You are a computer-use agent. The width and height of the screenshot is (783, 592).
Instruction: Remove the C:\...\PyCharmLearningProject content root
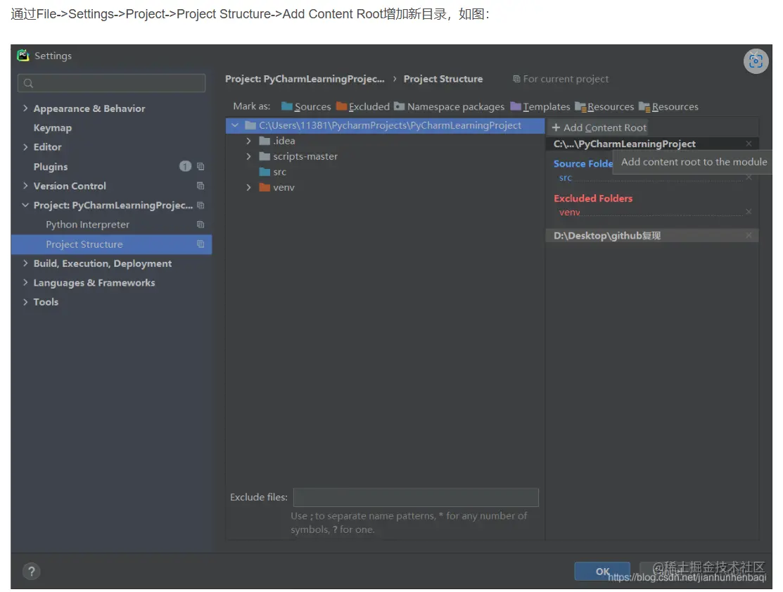pyautogui.click(x=749, y=144)
